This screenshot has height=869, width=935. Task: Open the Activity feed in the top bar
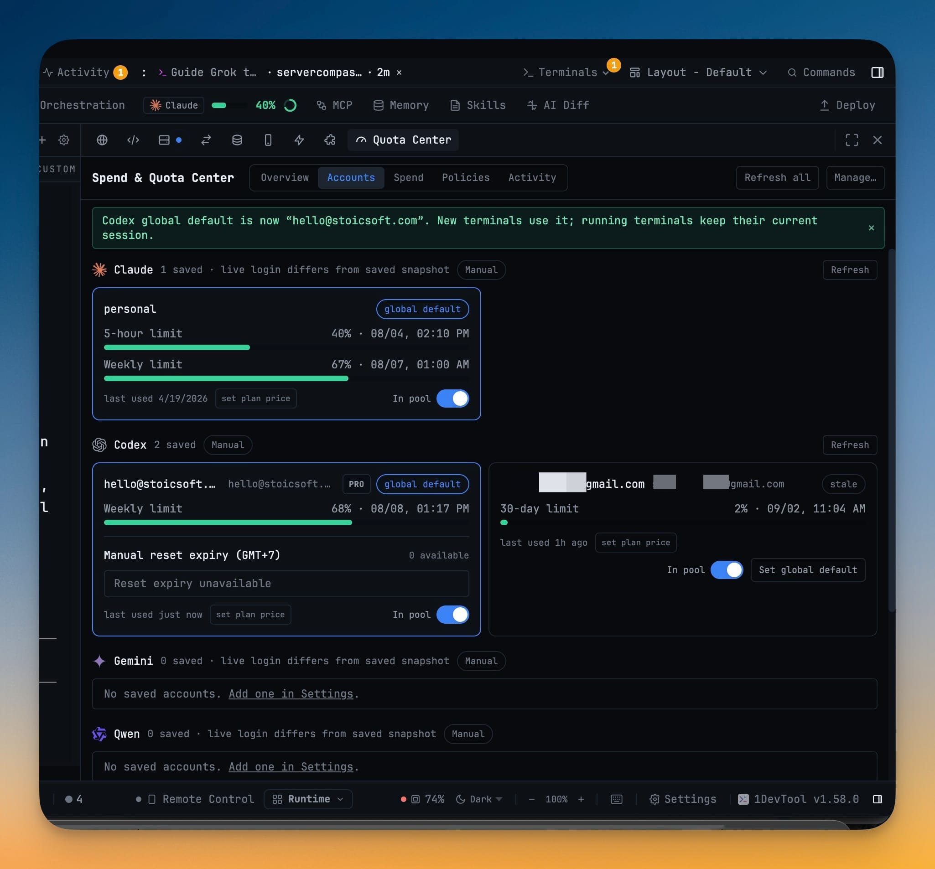click(84, 72)
